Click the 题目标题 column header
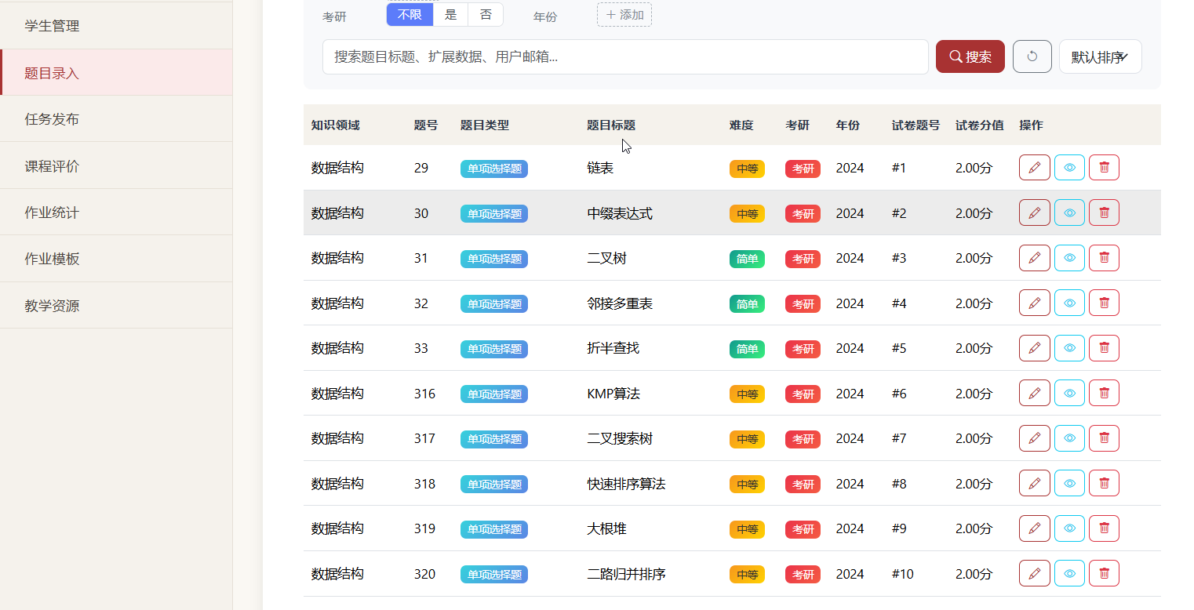Viewport: 1194px width, 610px height. [x=611, y=125]
